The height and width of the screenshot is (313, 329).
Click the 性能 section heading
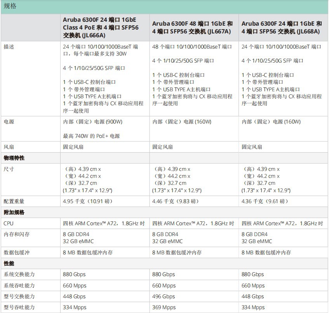(x=9, y=264)
